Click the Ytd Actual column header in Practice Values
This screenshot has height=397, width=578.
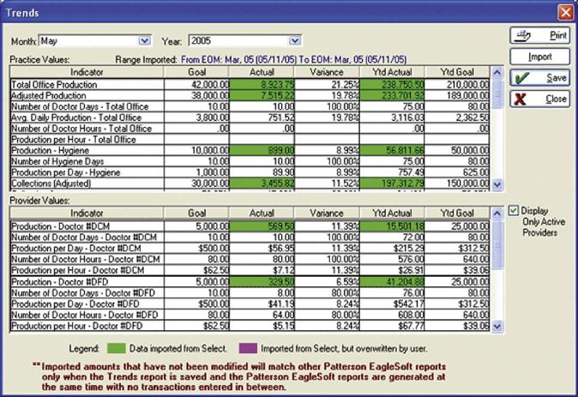pyautogui.click(x=393, y=74)
